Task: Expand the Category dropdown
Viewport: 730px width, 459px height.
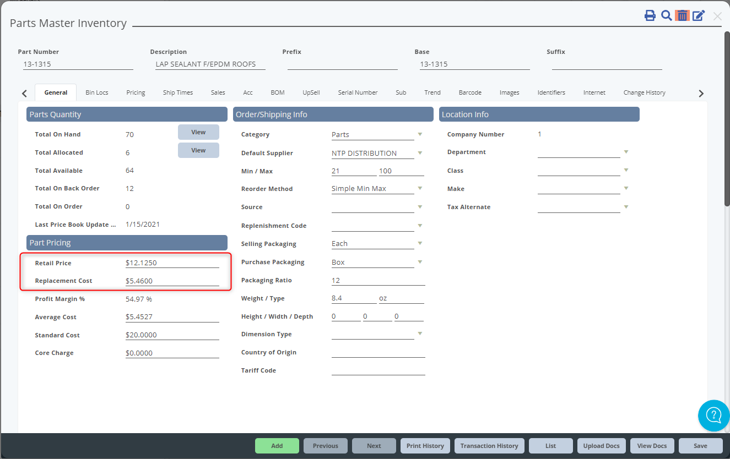Action: point(420,134)
